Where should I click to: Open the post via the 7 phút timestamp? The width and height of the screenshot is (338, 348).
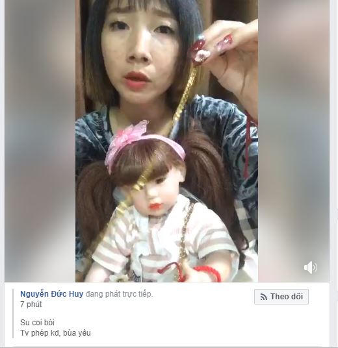(31, 304)
